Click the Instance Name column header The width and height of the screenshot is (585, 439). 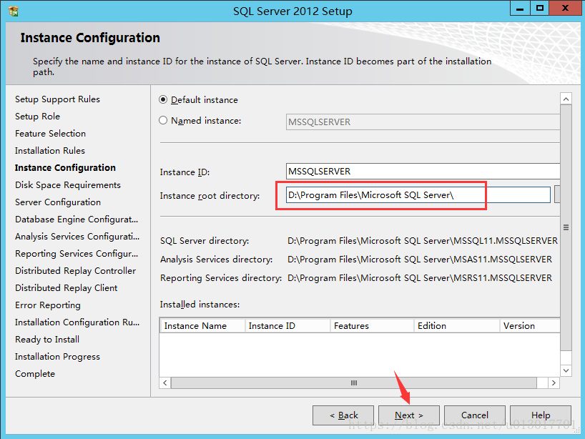[202, 325]
